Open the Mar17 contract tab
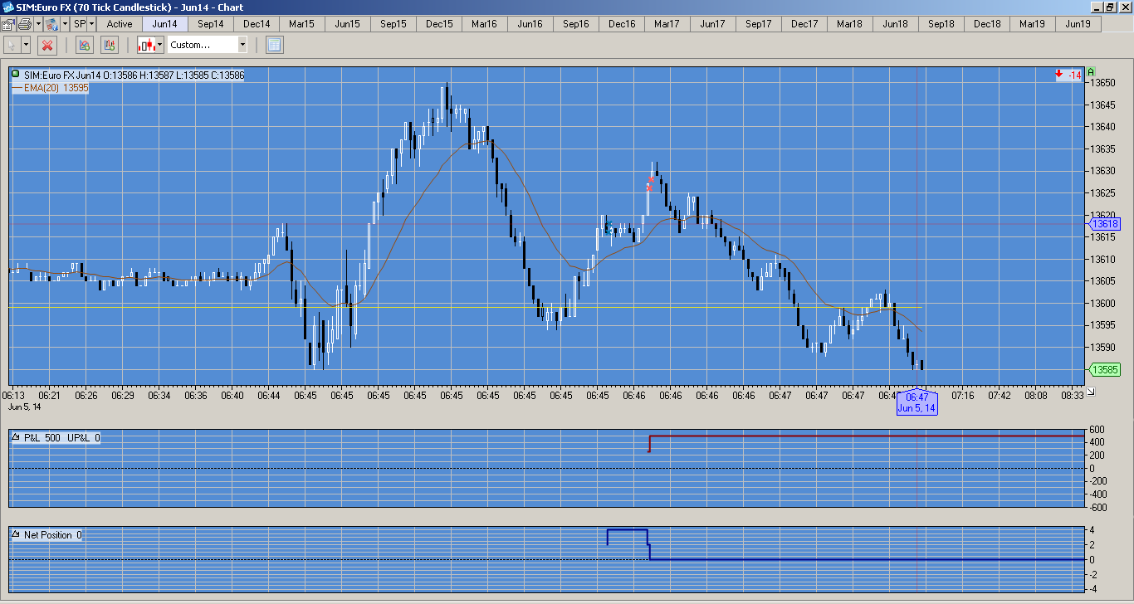This screenshot has height=604, width=1134. (x=667, y=24)
